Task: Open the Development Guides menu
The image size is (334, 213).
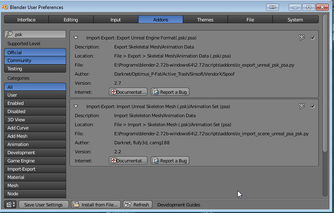Action: pos(179,205)
